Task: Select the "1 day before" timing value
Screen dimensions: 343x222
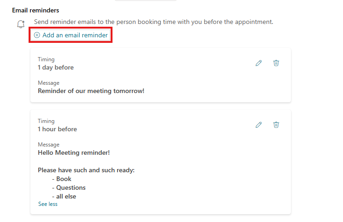Action: (x=55, y=67)
